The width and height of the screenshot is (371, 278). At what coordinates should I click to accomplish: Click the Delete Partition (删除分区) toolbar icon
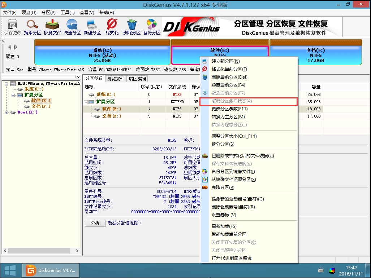(x=132, y=27)
